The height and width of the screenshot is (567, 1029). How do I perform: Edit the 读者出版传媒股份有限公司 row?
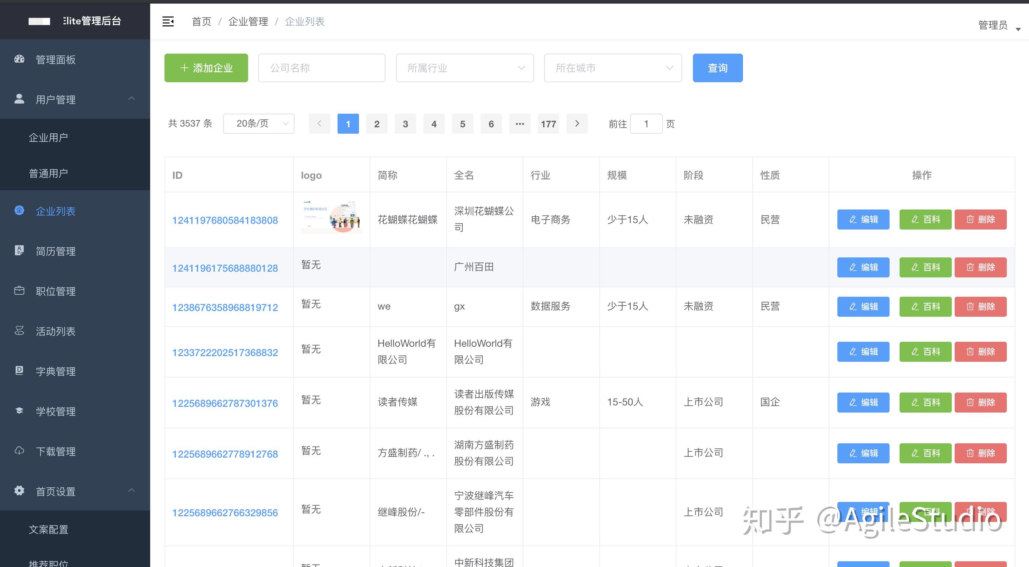click(x=863, y=403)
